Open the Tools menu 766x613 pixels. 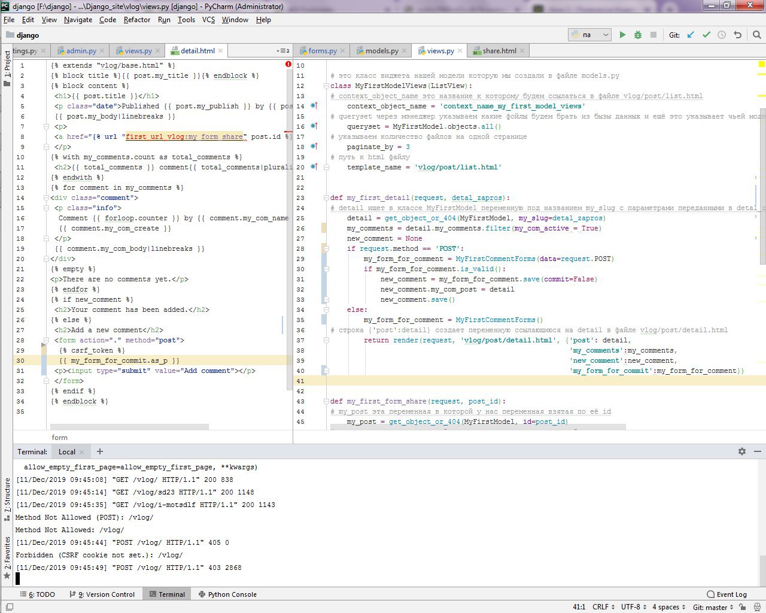pyautogui.click(x=186, y=20)
